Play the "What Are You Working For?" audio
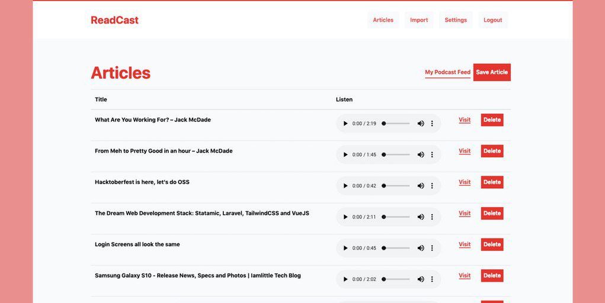This screenshot has width=605, height=303. click(x=345, y=123)
